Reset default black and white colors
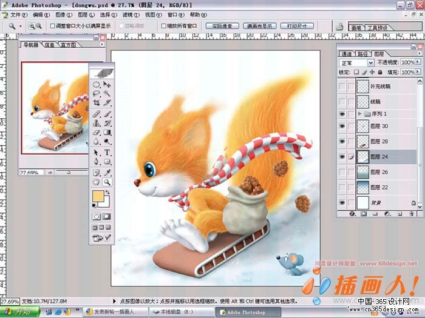The height and width of the screenshot is (318, 425). [x=94, y=205]
